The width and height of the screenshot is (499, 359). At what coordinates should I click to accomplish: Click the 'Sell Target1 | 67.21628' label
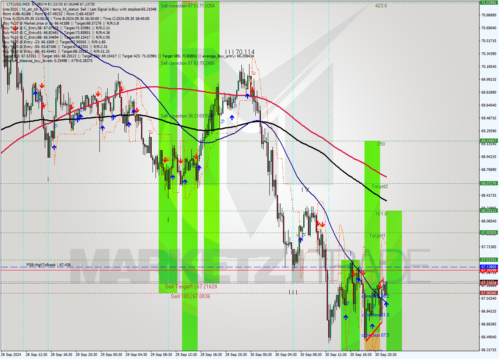pos(191,286)
